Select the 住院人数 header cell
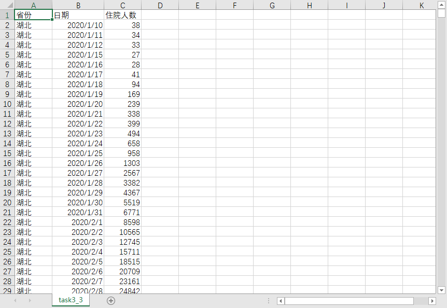 tap(122, 15)
